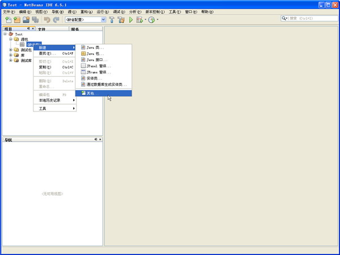Select the 源包 folder in the tree
This screenshot has height=255, width=340.
coord(24,40)
